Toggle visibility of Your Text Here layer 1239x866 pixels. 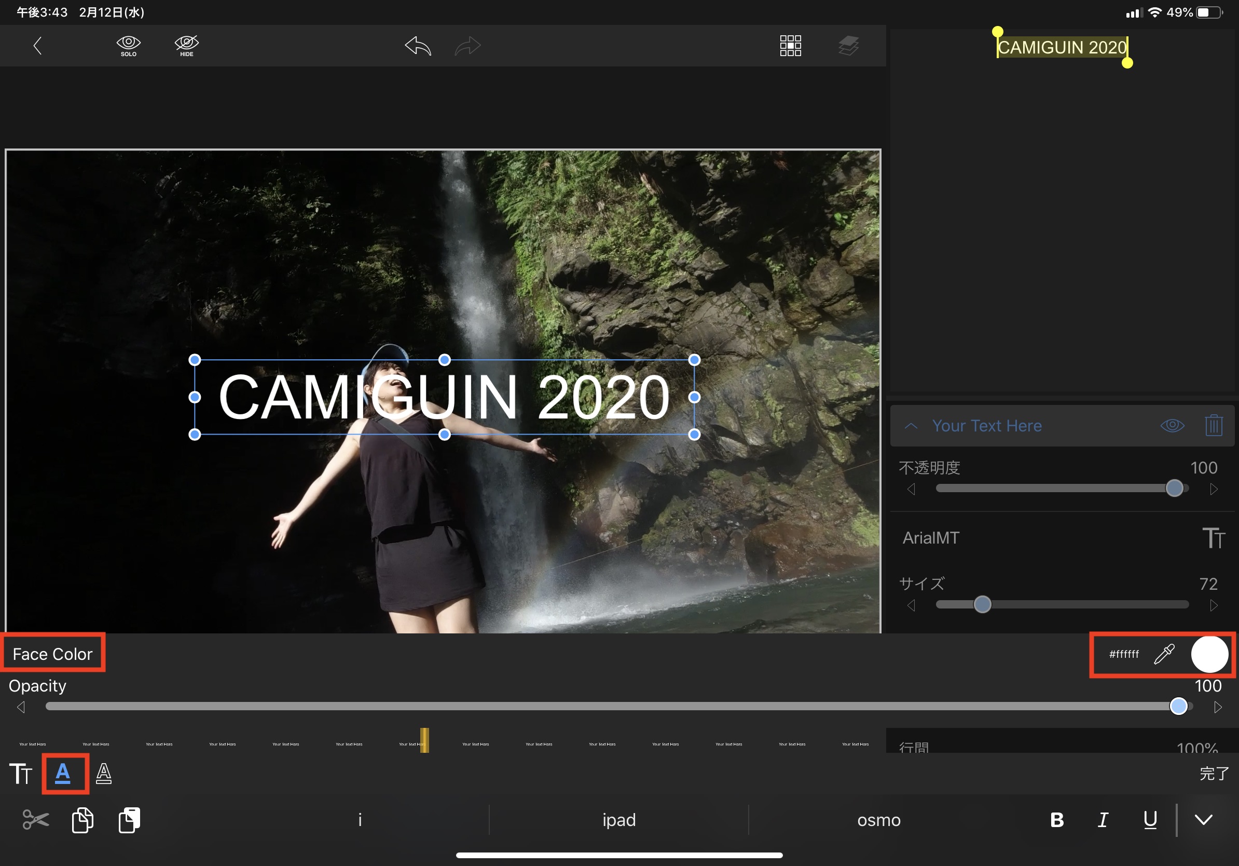click(1172, 425)
